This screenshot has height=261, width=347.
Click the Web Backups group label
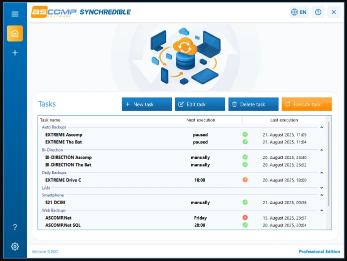click(54, 210)
